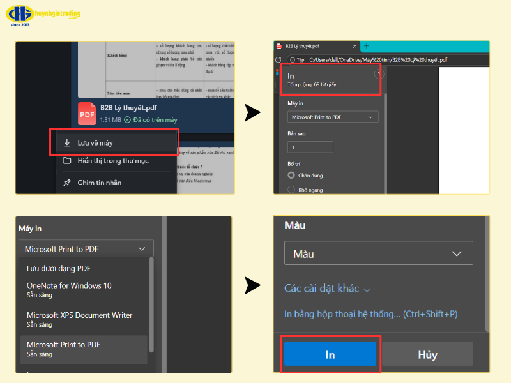Click the browser reload icon
Screen dimensions: 511x383
click(x=278, y=59)
